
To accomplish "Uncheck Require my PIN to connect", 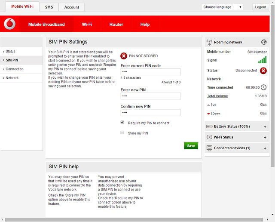I will tap(122, 123).
